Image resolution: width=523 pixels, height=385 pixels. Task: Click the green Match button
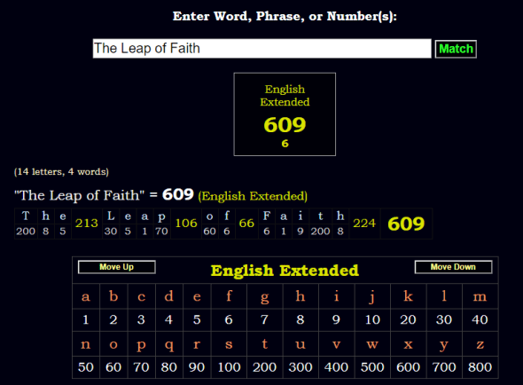456,49
